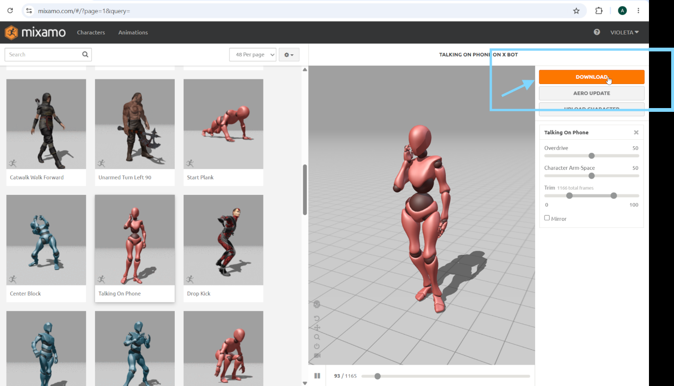Select the rotate view icon
674x386 pixels.
click(x=317, y=319)
